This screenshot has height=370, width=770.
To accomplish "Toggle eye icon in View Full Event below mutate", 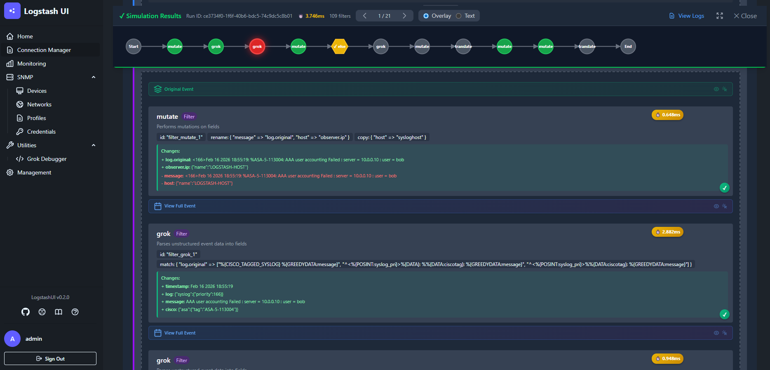I will coord(716,206).
